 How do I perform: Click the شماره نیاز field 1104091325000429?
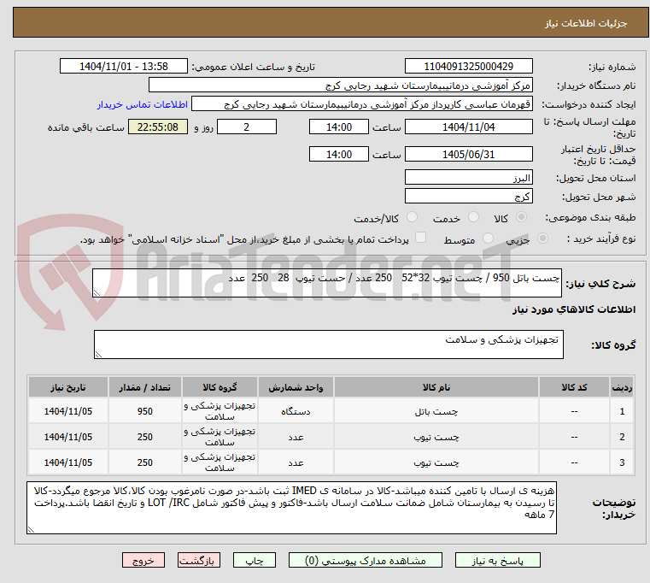[x=468, y=67]
